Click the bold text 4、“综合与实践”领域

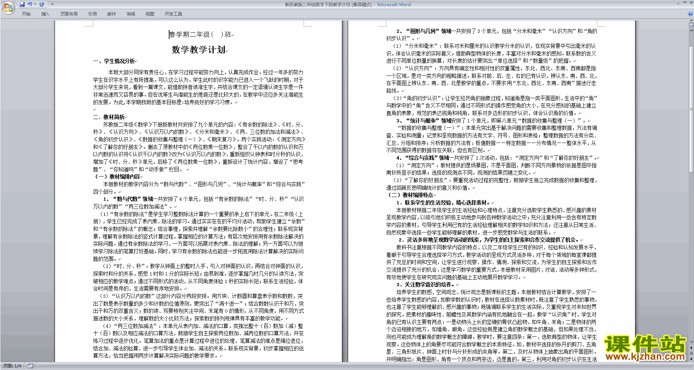[x=423, y=158]
